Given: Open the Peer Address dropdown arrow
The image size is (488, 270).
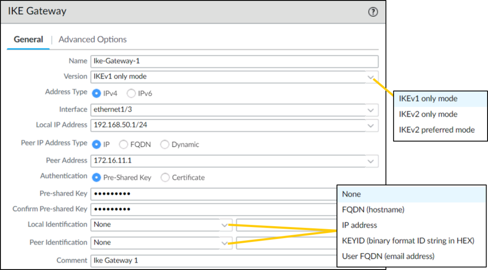Looking at the screenshot, I should click(x=370, y=161).
